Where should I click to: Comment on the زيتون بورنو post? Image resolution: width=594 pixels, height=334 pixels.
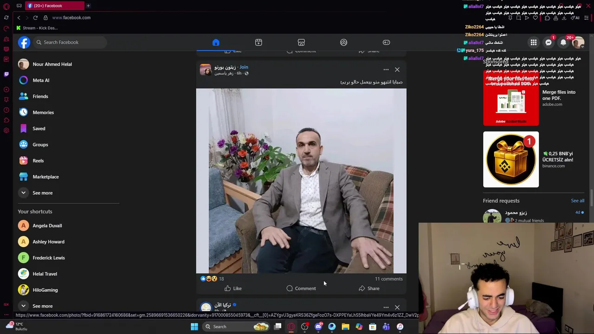[301, 289]
